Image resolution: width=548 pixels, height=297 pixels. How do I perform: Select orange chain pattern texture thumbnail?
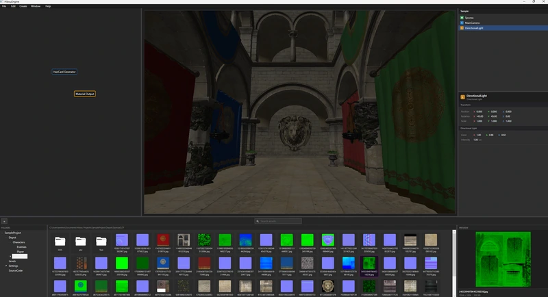[x=81, y=263]
